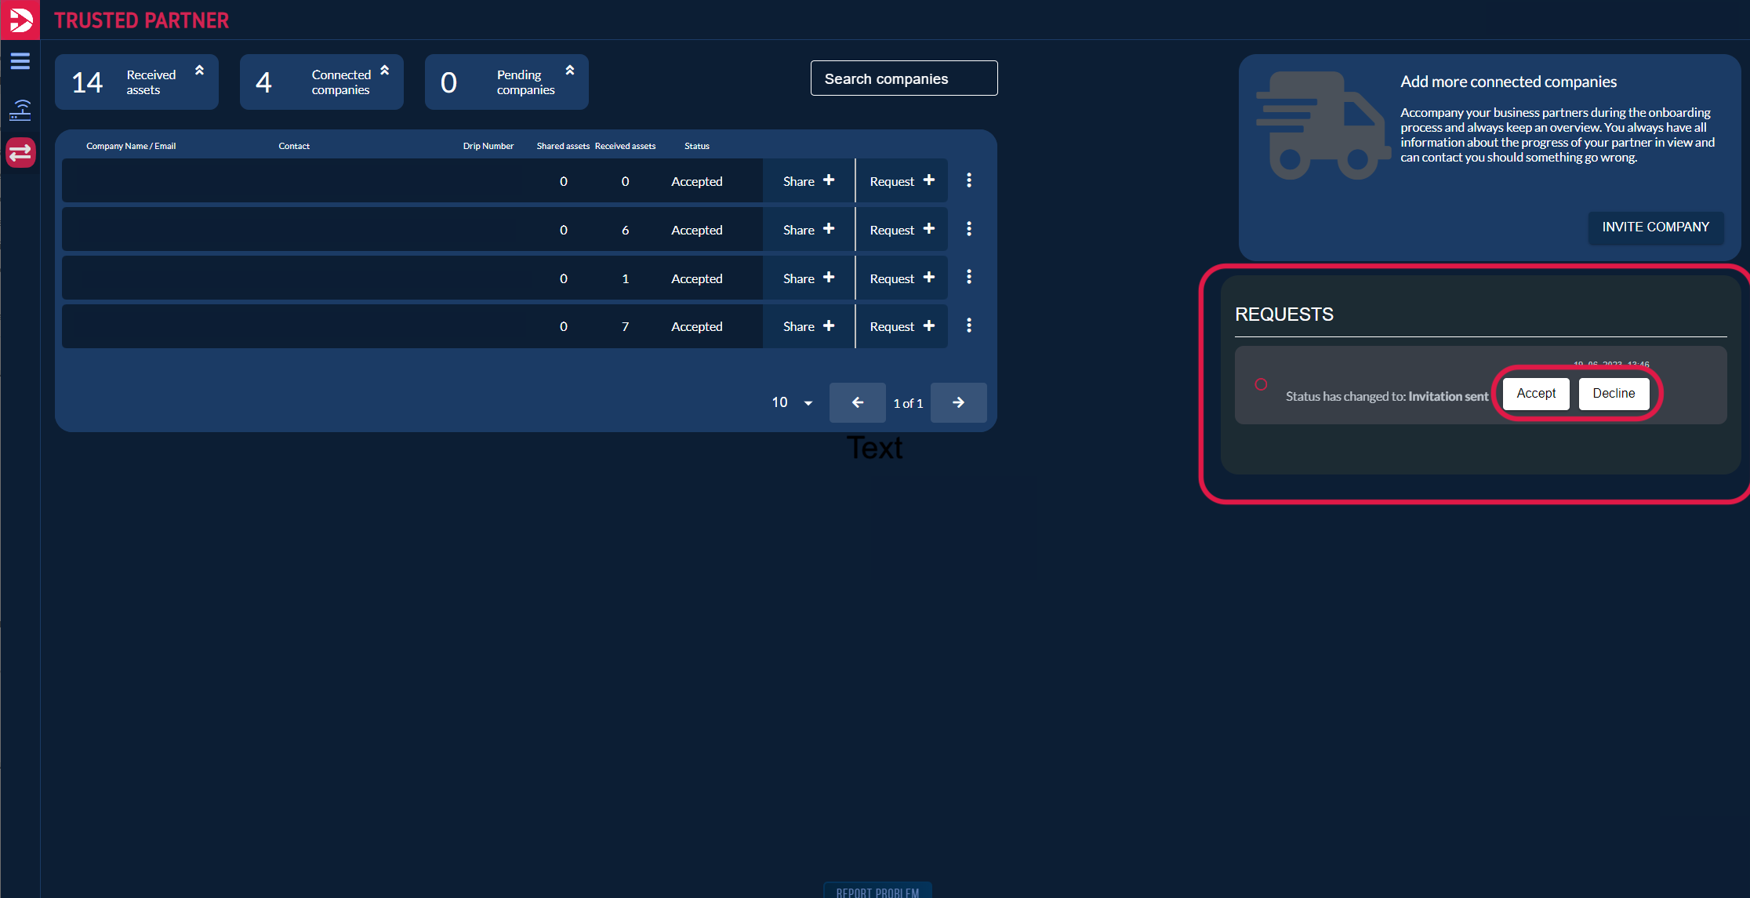Click the Decline button in Requests
The height and width of the screenshot is (898, 1750).
[x=1614, y=393]
